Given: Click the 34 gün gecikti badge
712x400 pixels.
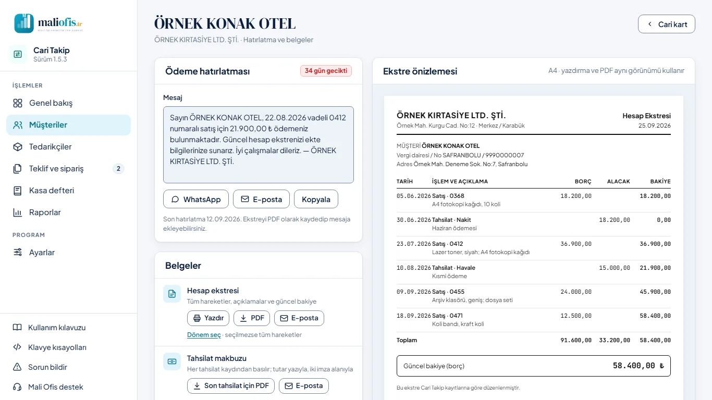Looking at the screenshot, I should (326, 71).
